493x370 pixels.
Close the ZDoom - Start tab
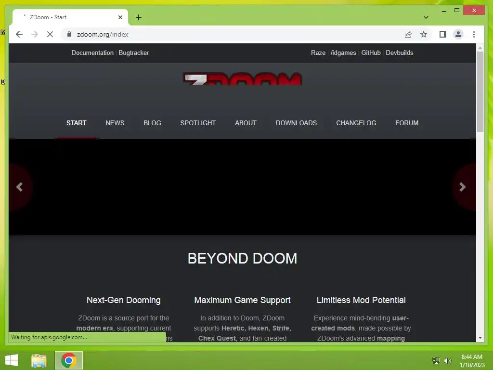120,17
